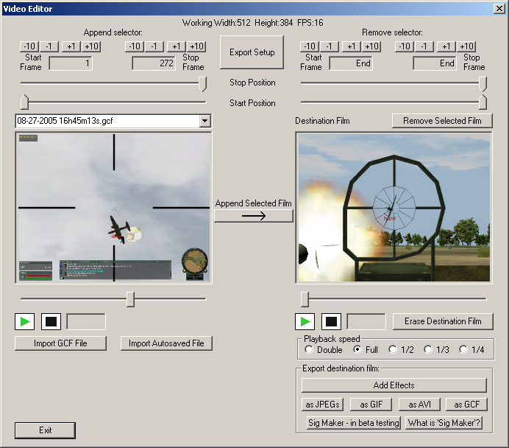Open Export Setup
Image resolution: width=509 pixels, height=448 pixels.
tap(252, 52)
